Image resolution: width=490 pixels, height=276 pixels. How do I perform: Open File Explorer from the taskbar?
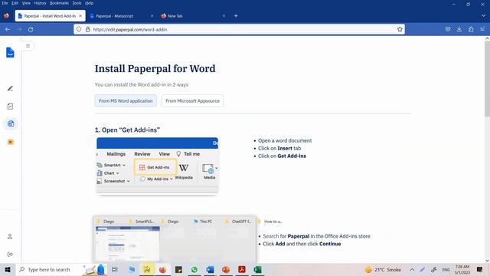coord(147,269)
